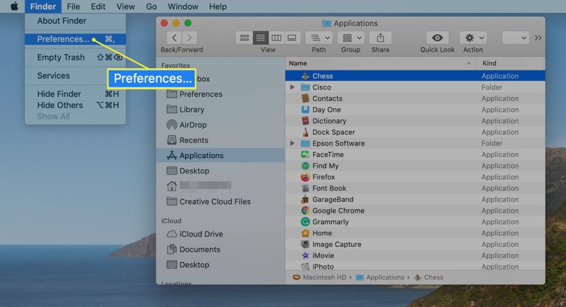The width and height of the screenshot is (566, 307).
Task: Switch to column view
Action: coord(276,38)
